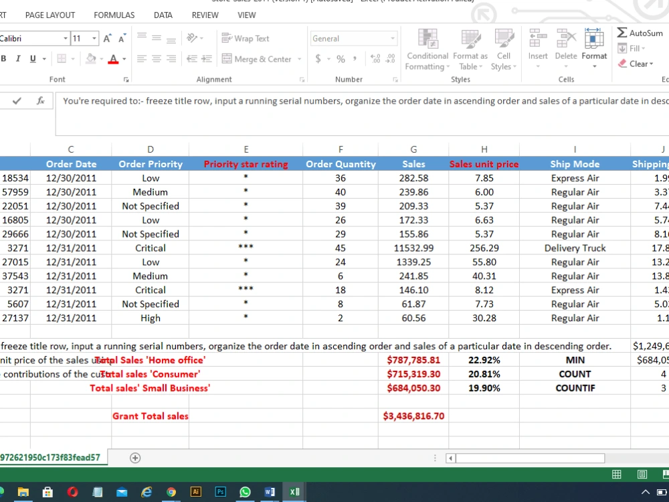Switch to Normal view in status bar
Image resolution: width=669 pixels, height=502 pixels.
tap(617, 475)
